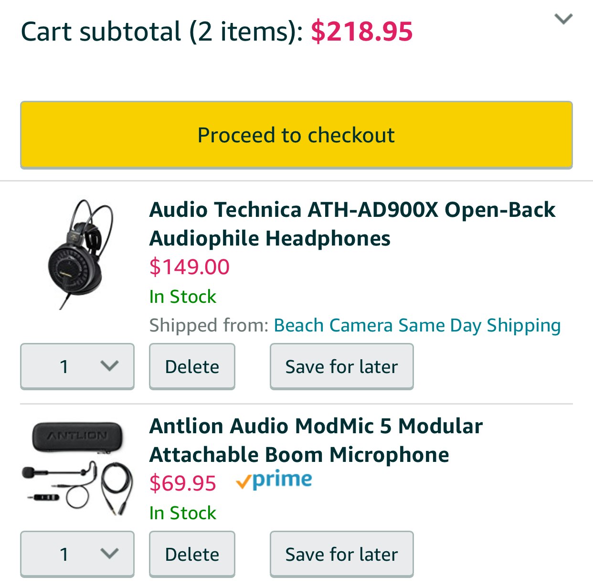Save the Audio Technica headphones for later
Screen dimensions: 593x588
(x=341, y=366)
